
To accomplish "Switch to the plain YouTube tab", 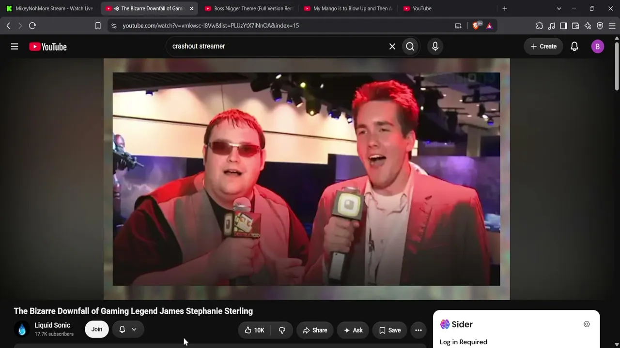I will pos(447,9).
